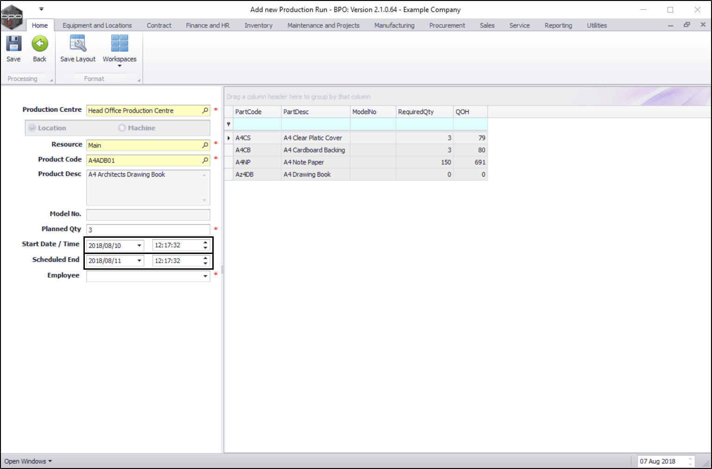Open the Sales tab

click(x=487, y=25)
